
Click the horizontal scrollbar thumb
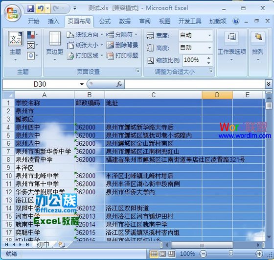tap(202, 245)
